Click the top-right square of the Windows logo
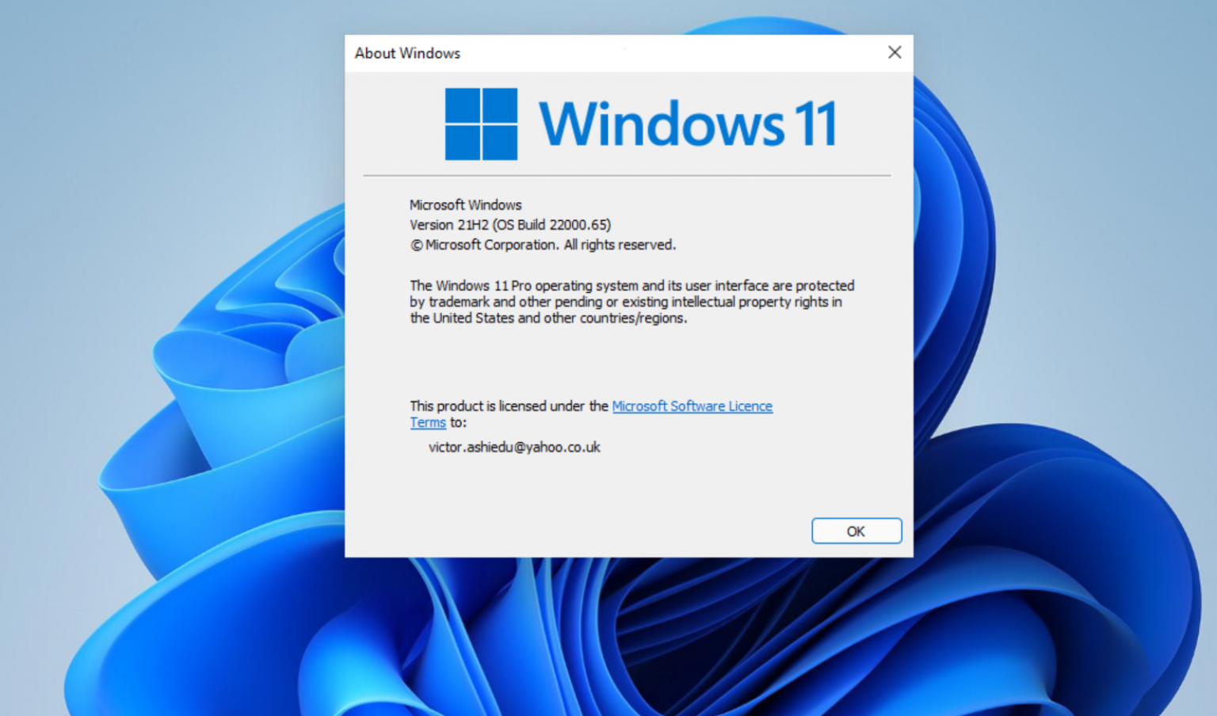 (x=499, y=107)
